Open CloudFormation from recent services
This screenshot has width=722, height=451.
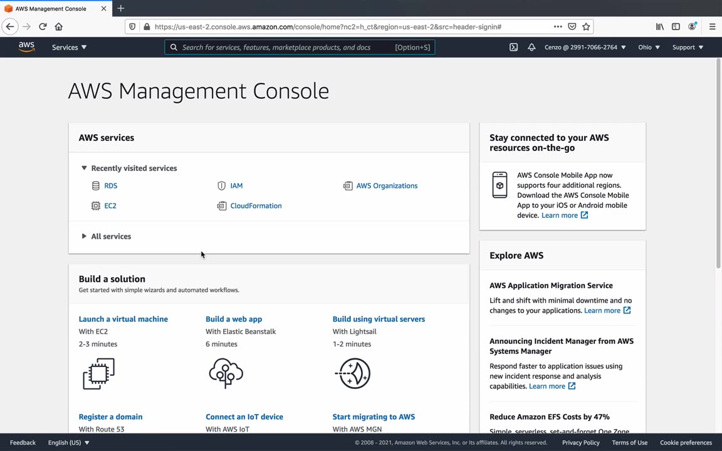pyautogui.click(x=256, y=205)
